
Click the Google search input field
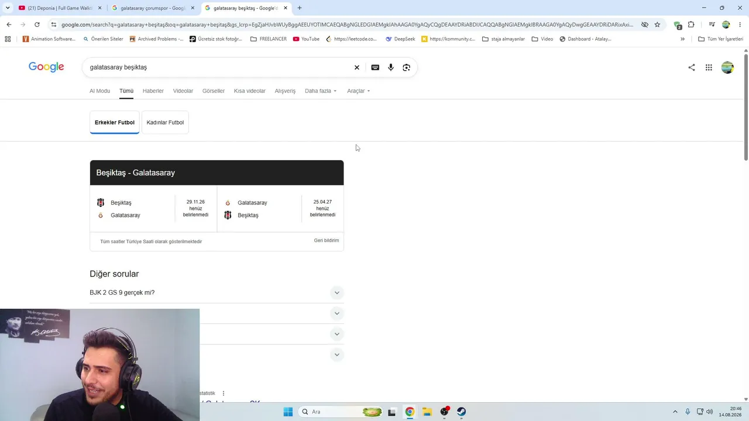click(219, 67)
